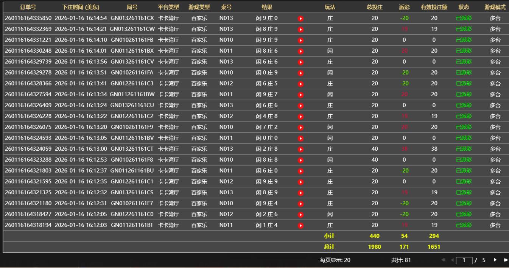Select order number 260116164318194
Viewport: 509px width, 268px height.
tap(28, 226)
